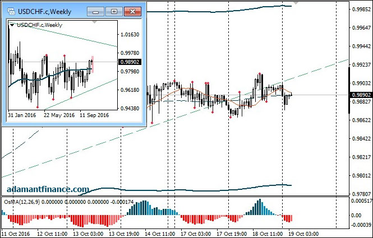Click the 11 Sep 2016 date in Weekly window
Screen dimensions: 373x238
point(94,115)
